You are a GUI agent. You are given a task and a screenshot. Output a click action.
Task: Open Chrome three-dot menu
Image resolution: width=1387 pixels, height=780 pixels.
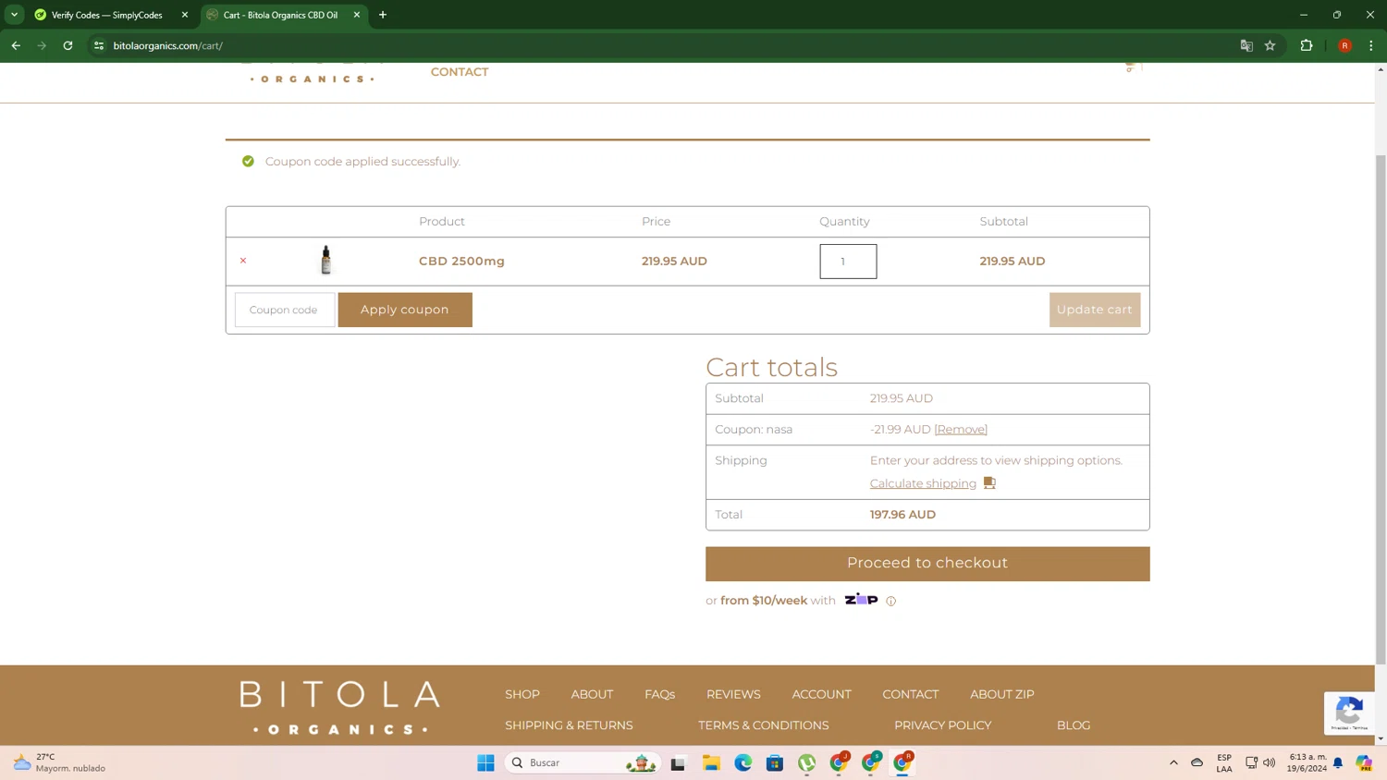(x=1371, y=45)
